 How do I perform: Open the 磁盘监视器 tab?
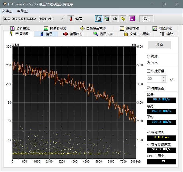coord(55,28)
